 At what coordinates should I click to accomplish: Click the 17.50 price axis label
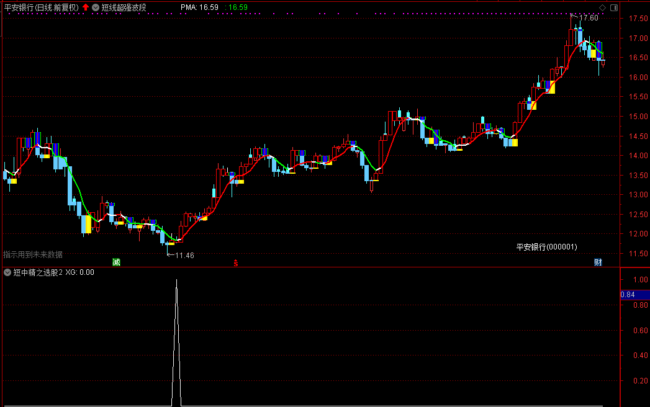638,18
